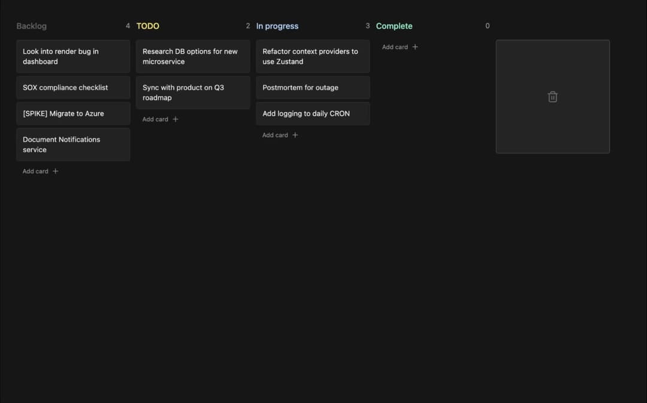
Task: Open 'Sync with product on Q3 roadmap' card
Action: click(x=193, y=92)
